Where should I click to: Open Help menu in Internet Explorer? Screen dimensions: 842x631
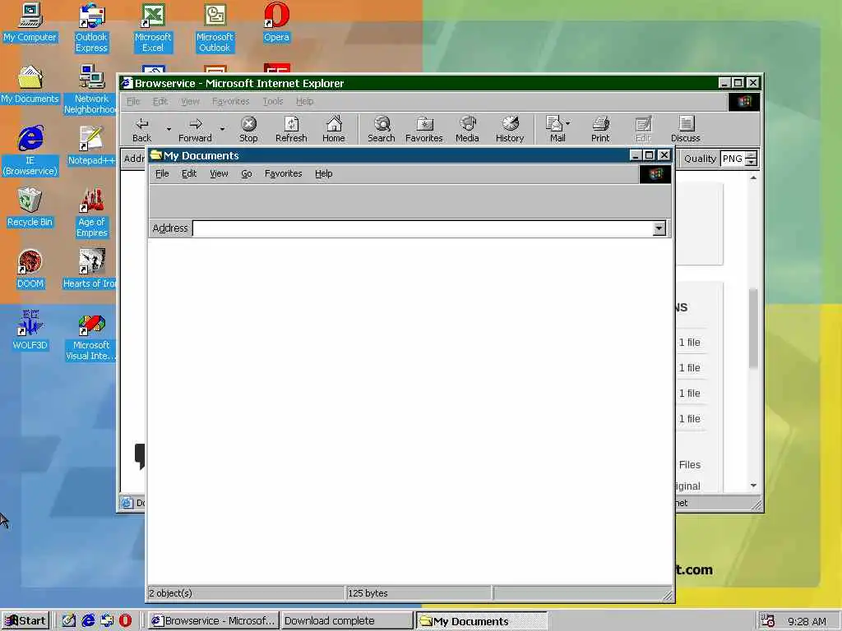[x=304, y=101]
